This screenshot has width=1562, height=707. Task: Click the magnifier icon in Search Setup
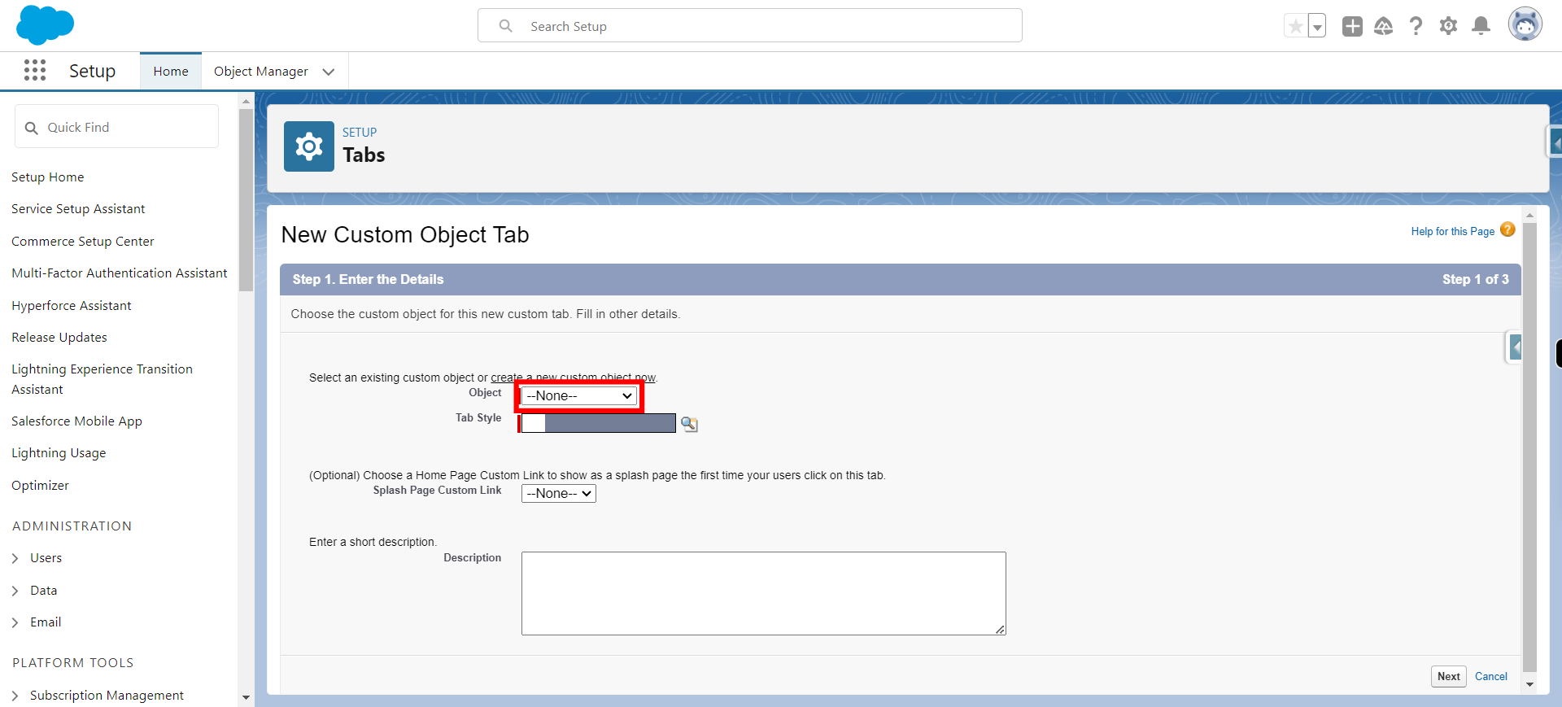(505, 26)
